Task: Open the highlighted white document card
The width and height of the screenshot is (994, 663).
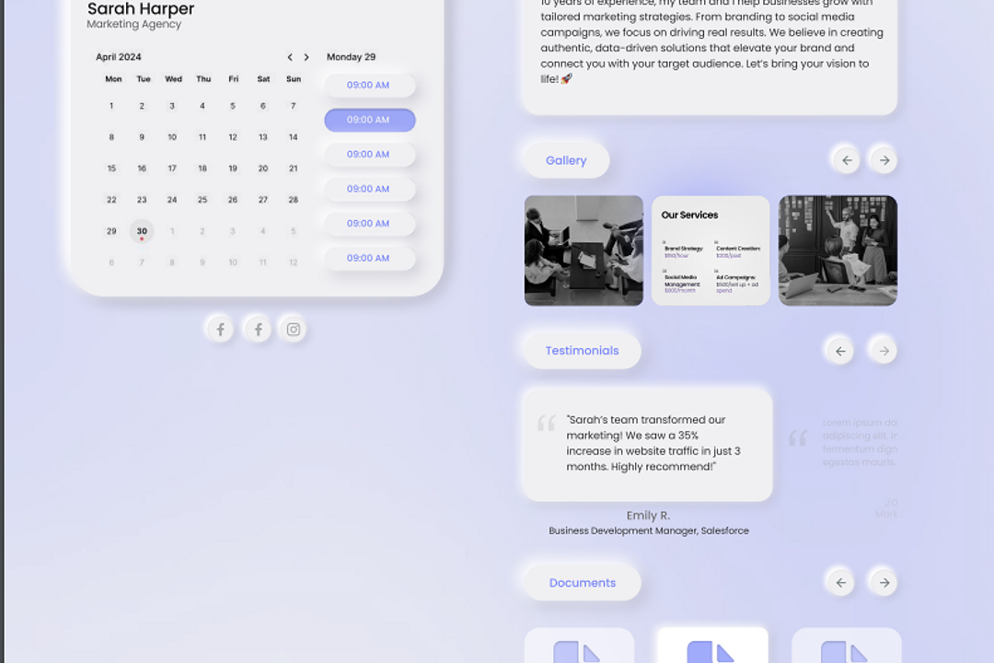Action: coord(711,646)
